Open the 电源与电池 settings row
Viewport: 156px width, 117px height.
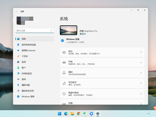[102, 94]
